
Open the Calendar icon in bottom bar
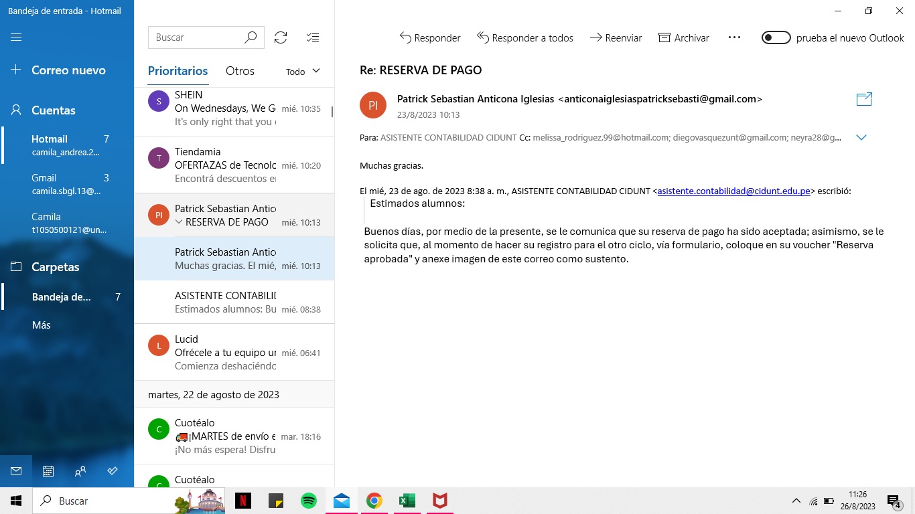click(48, 471)
